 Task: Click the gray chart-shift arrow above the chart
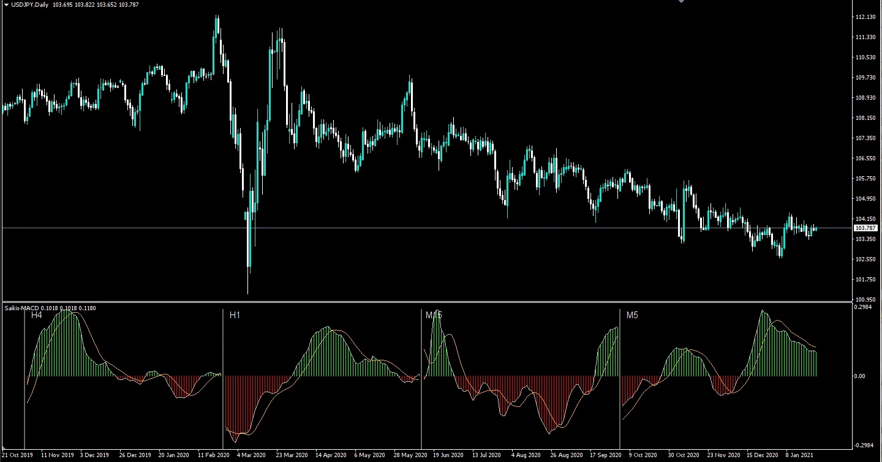(x=681, y=2)
